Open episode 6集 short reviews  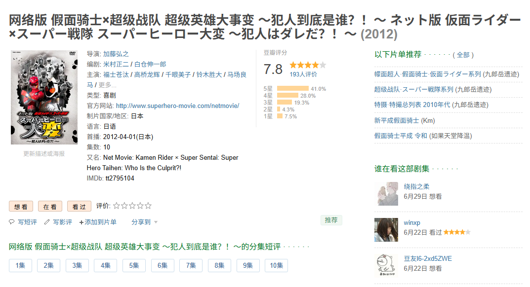tap(163, 265)
